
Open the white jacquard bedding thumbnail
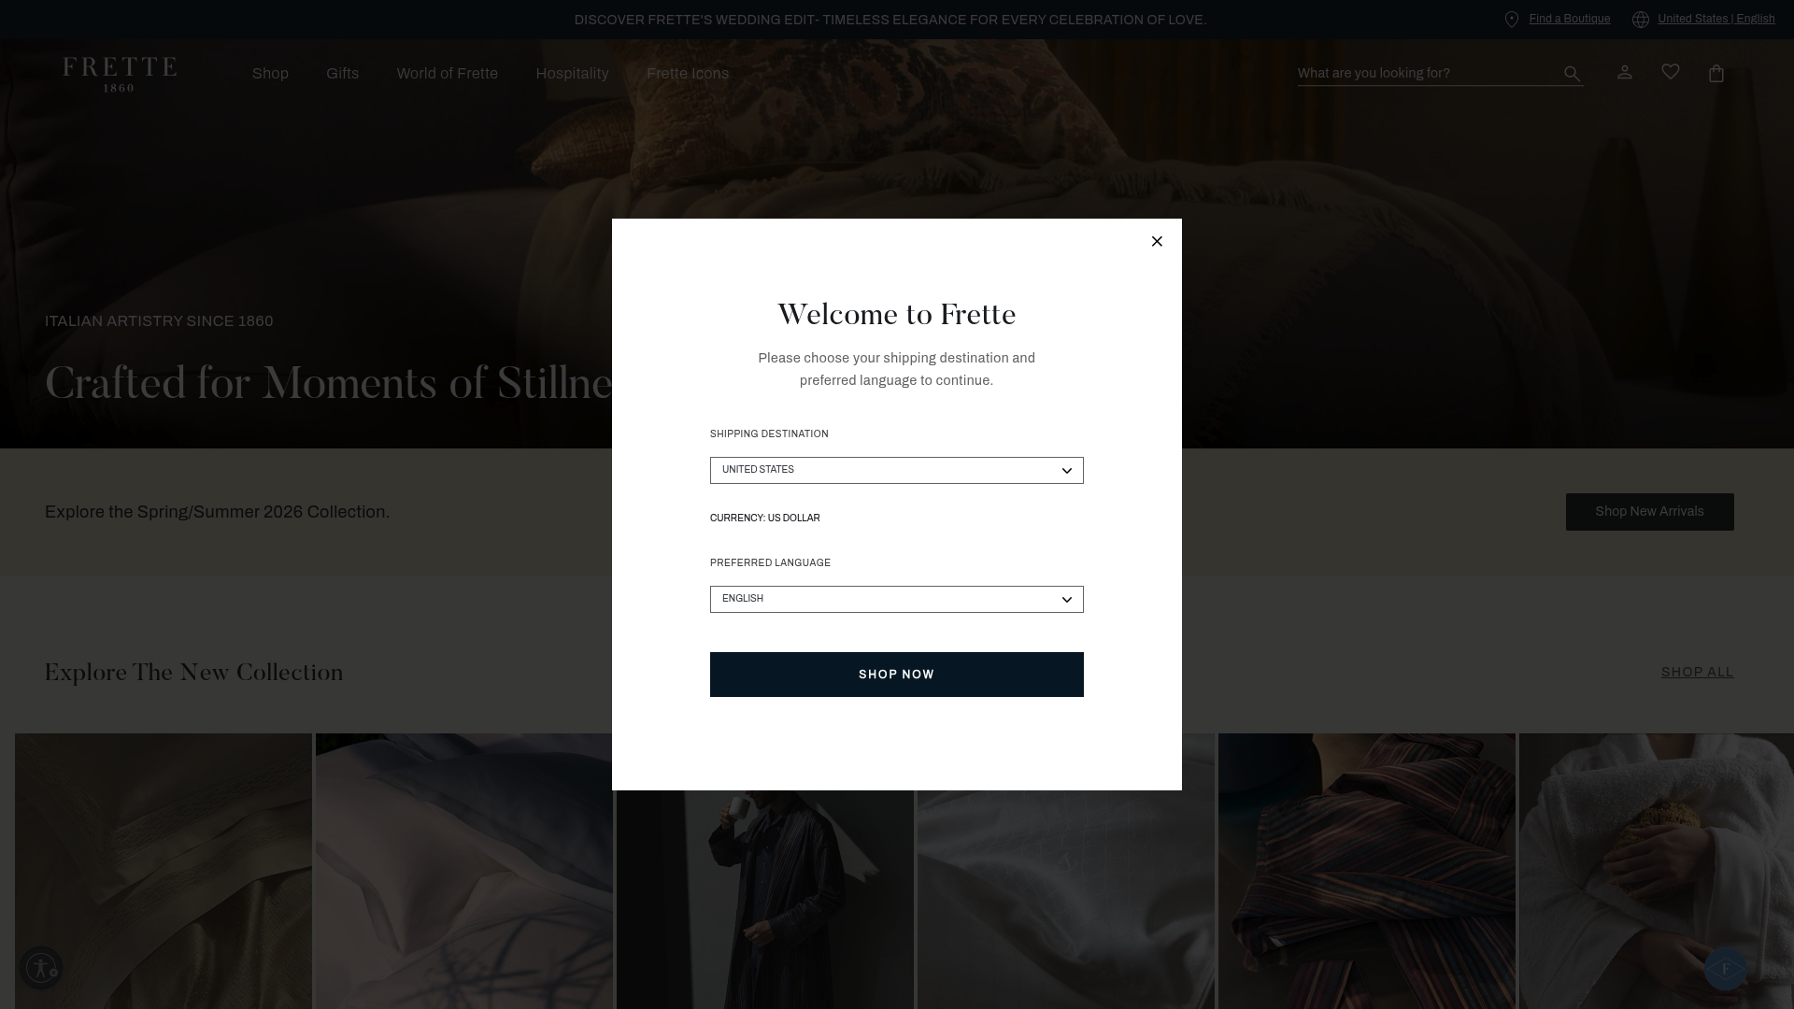click(1066, 900)
